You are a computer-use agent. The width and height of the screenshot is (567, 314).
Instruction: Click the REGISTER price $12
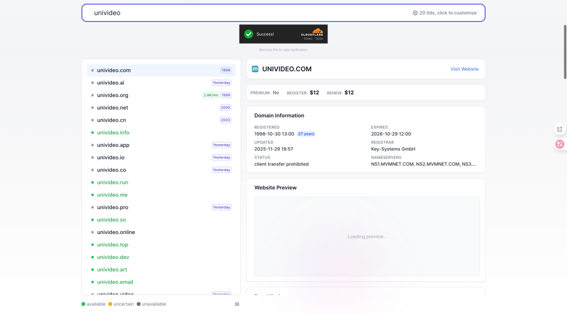pyautogui.click(x=314, y=93)
